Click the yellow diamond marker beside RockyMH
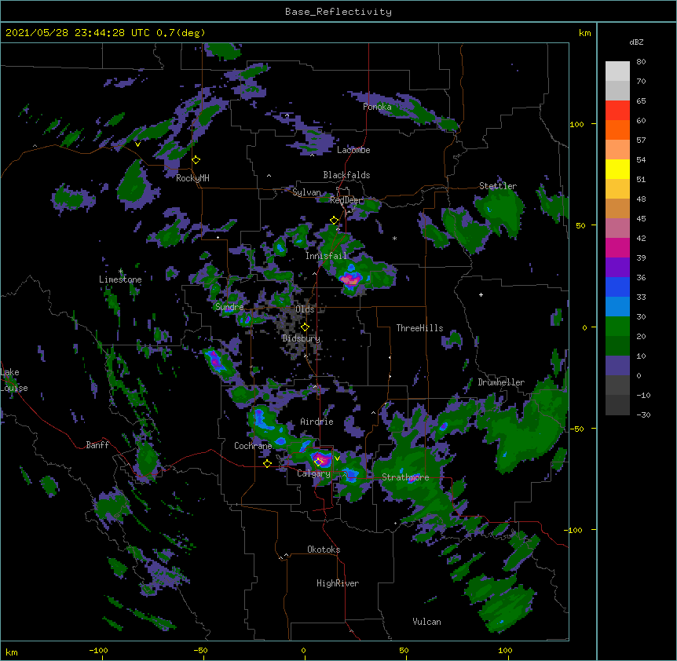Screen dimensions: 677x661 196,160
